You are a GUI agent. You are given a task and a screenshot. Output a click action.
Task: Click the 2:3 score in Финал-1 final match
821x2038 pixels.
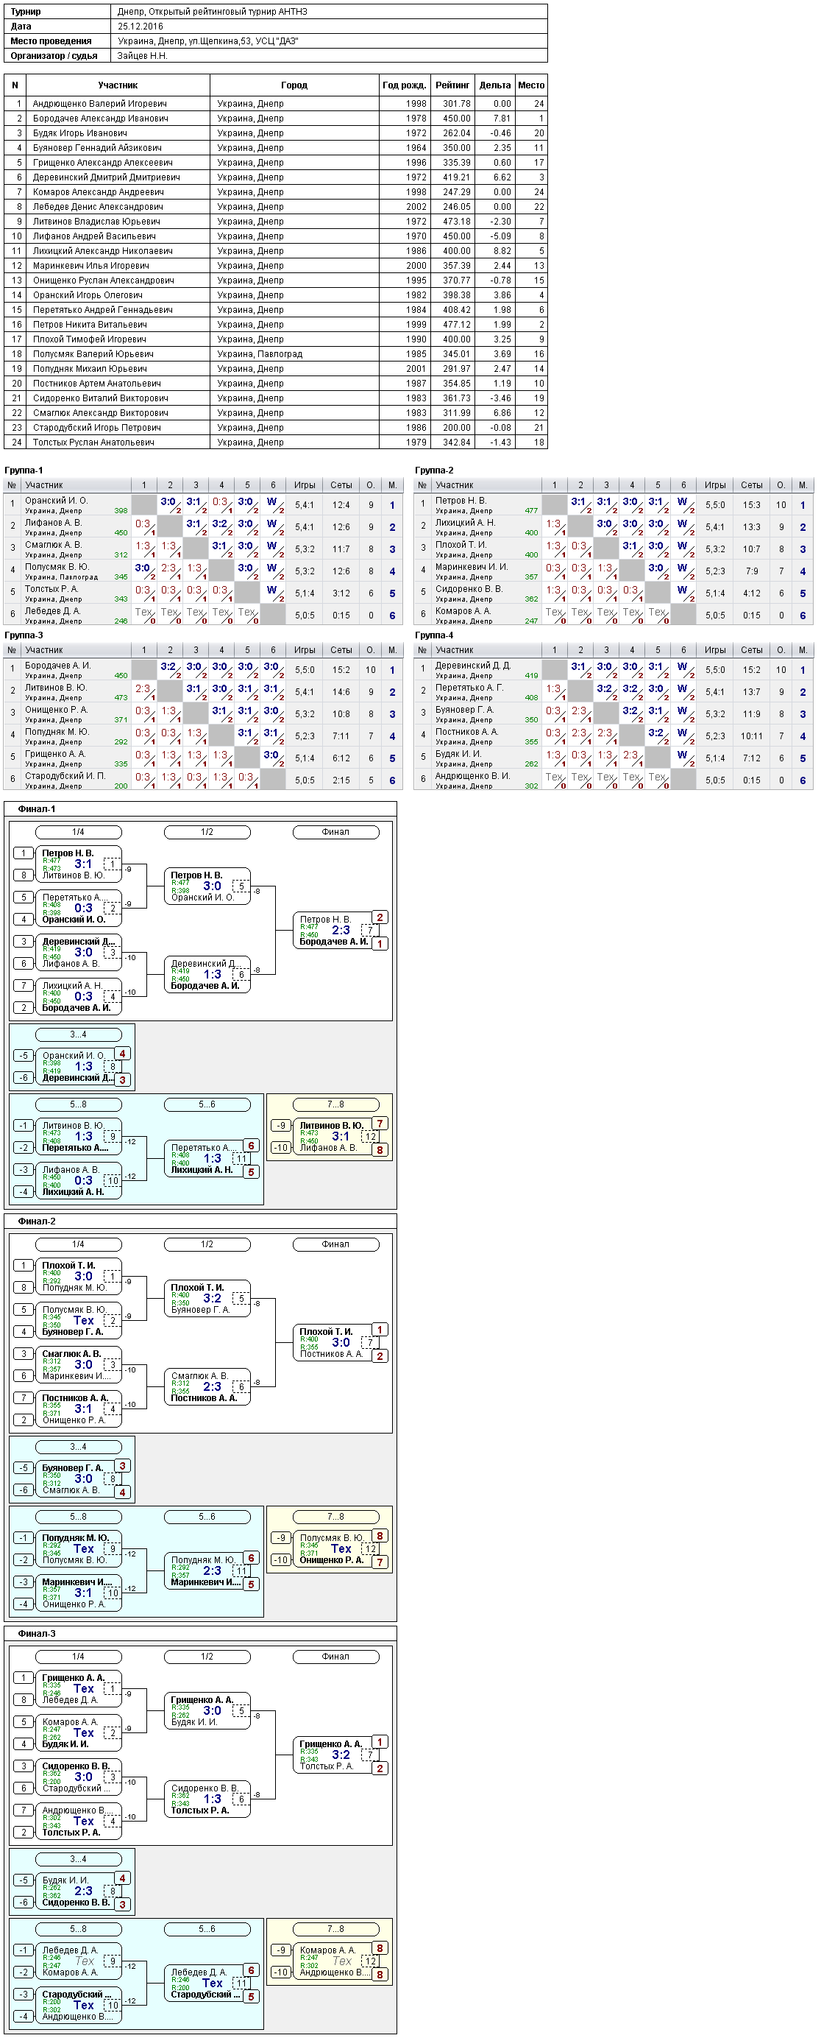tap(341, 931)
